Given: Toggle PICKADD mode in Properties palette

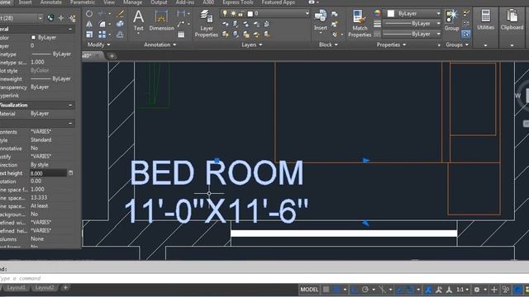Looking at the screenshot, I should (50, 18).
